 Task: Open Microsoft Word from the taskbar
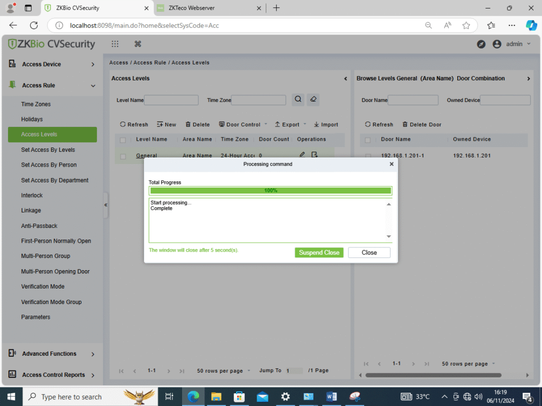coord(332,396)
